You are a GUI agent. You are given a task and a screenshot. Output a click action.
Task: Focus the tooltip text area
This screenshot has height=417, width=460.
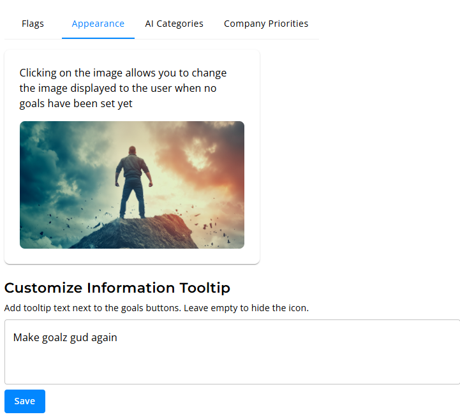point(232,352)
